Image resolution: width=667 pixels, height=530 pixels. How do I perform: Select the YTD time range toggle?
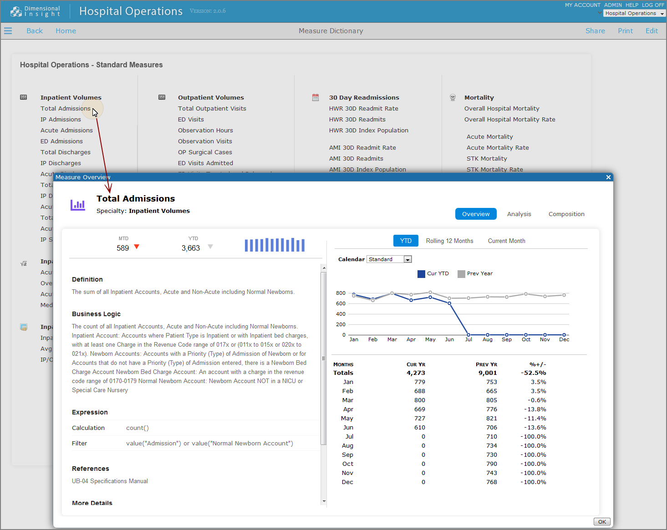406,241
